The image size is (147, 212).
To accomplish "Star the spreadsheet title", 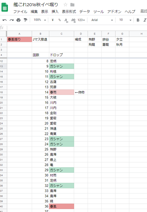I will (x=65, y=5).
